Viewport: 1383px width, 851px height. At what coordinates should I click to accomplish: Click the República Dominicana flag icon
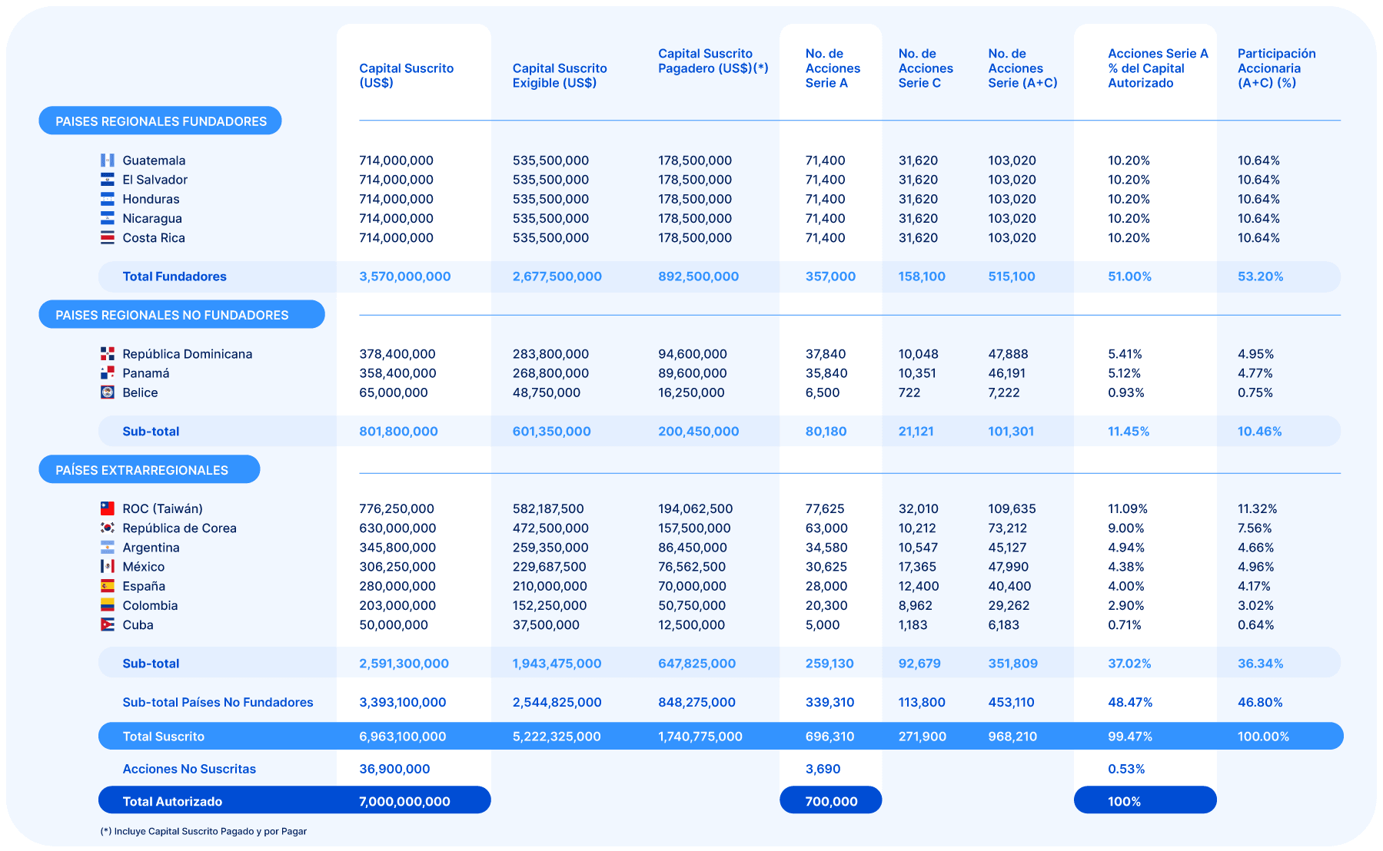(x=107, y=354)
